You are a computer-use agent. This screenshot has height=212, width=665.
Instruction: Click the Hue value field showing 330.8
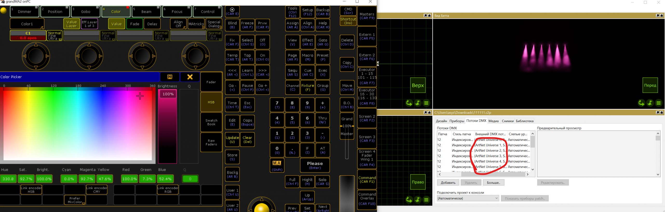point(9,179)
